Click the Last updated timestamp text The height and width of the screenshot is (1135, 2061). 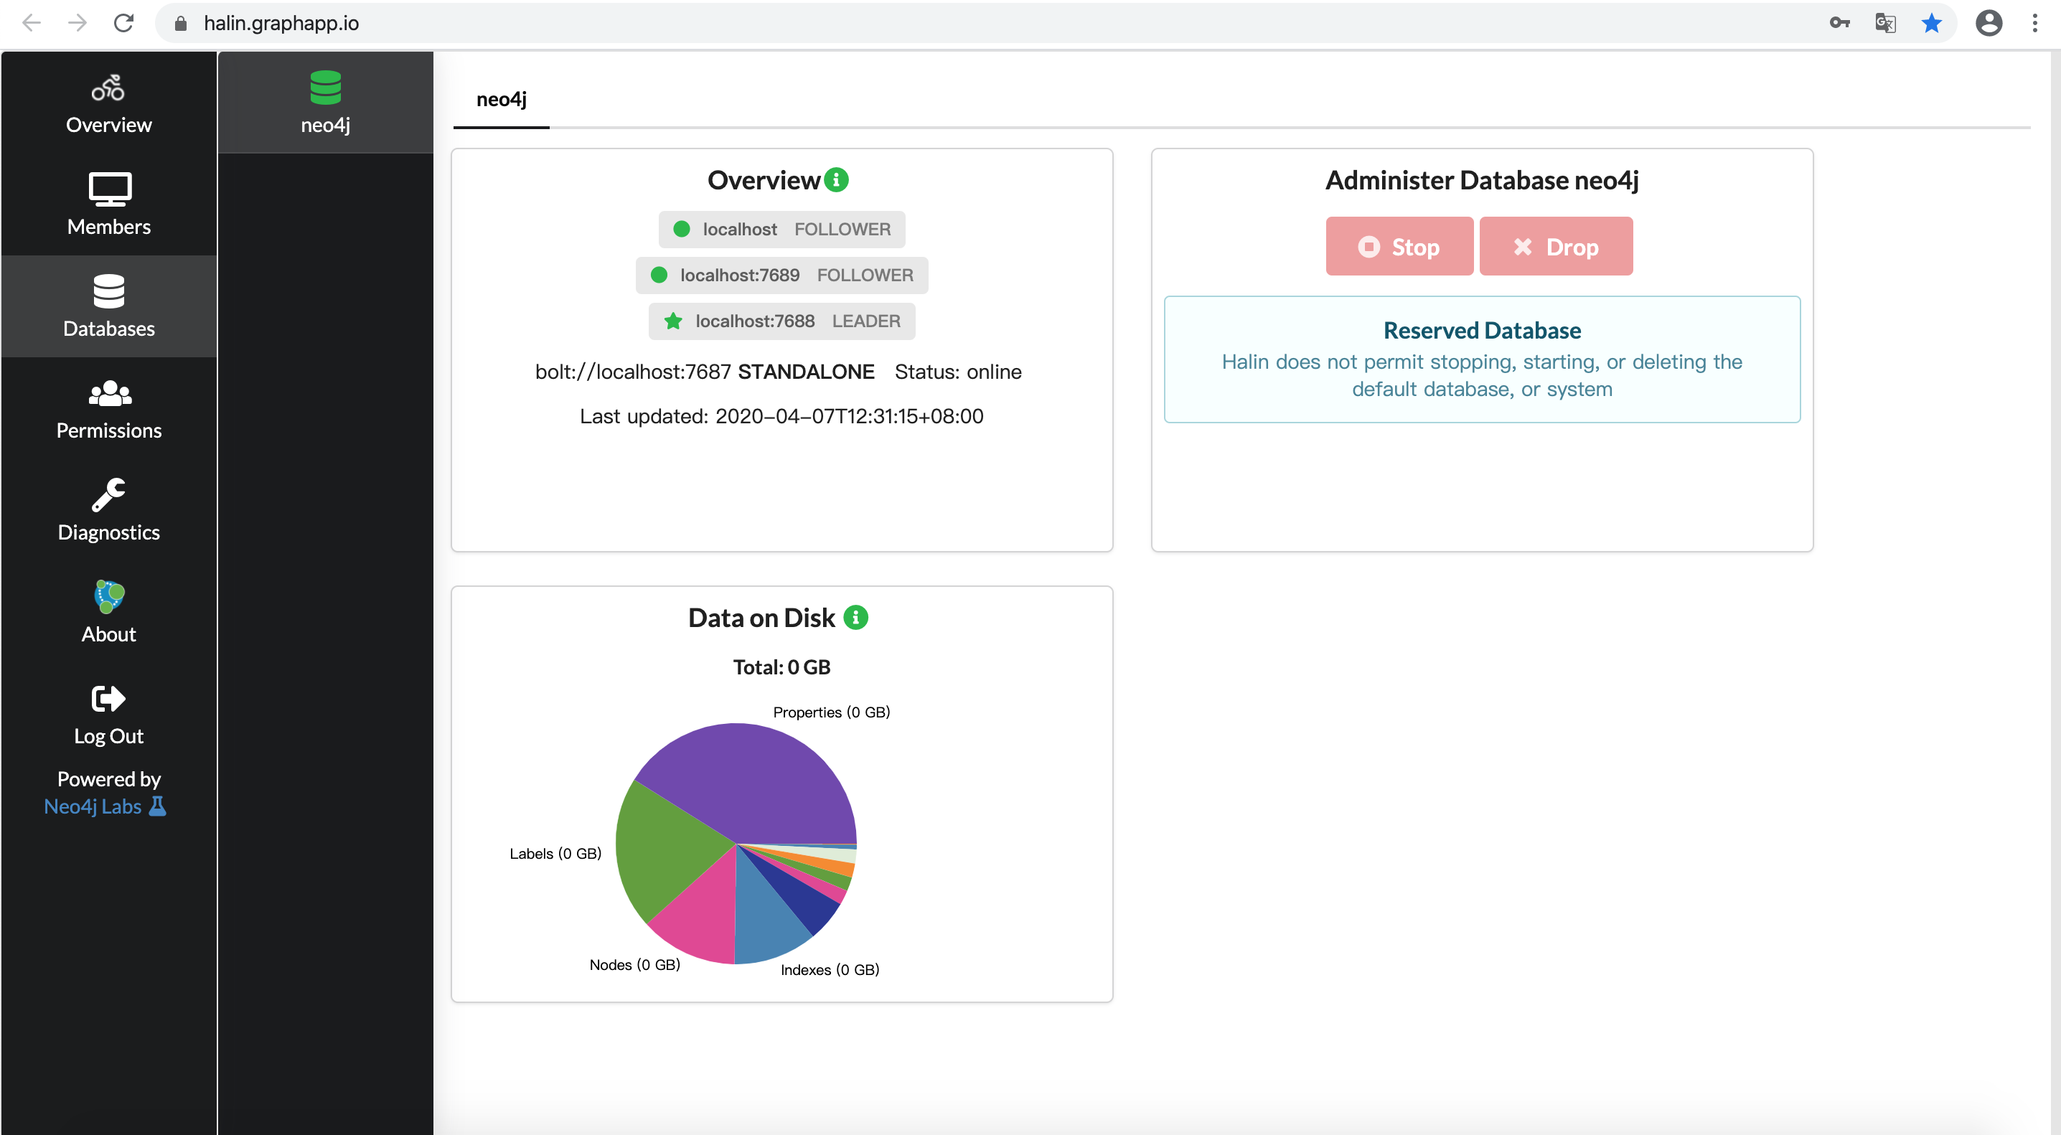pyautogui.click(x=781, y=416)
